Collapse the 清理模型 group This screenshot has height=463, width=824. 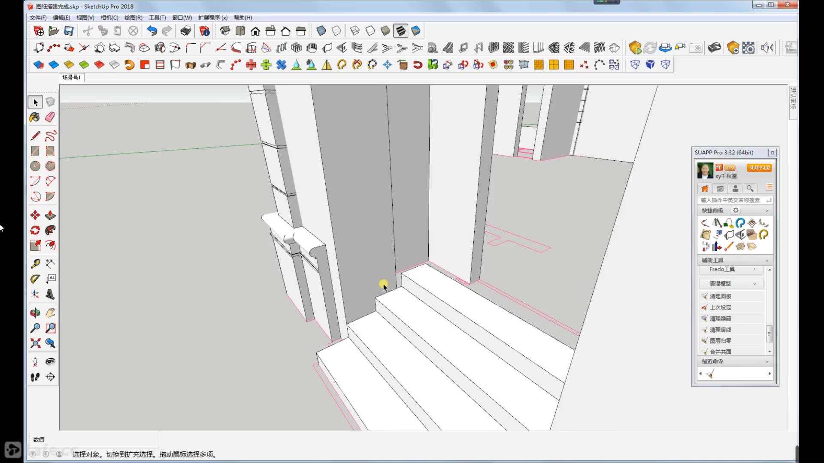732,283
